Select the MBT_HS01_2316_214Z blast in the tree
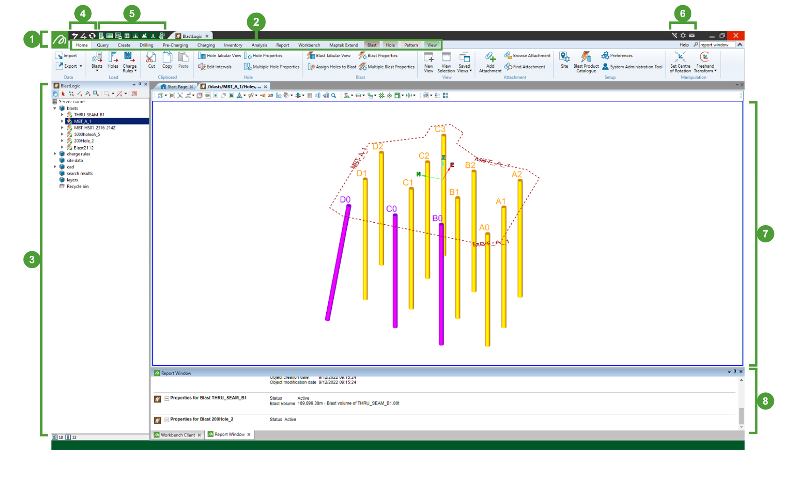This screenshot has width=796, height=481. 95,128
